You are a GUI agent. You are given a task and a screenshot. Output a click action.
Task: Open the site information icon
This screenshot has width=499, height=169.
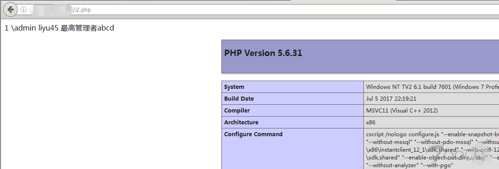coord(24,10)
